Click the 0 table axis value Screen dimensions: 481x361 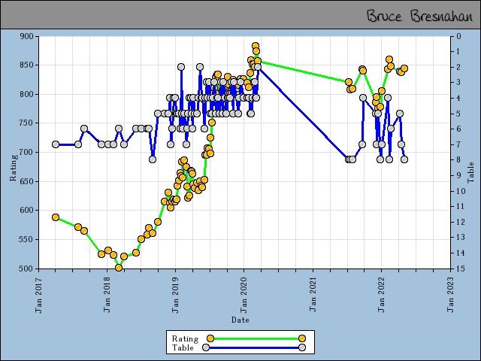pyautogui.click(x=459, y=36)
